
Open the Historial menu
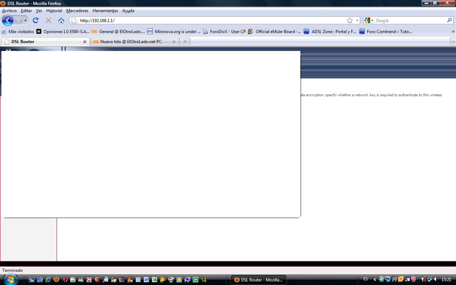(54, 11)
